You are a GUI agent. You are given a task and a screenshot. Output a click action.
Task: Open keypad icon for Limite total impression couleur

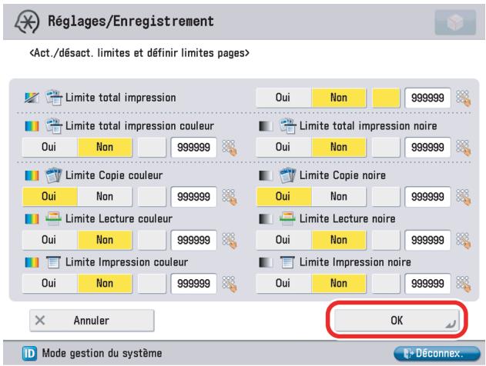pos(230,148)
